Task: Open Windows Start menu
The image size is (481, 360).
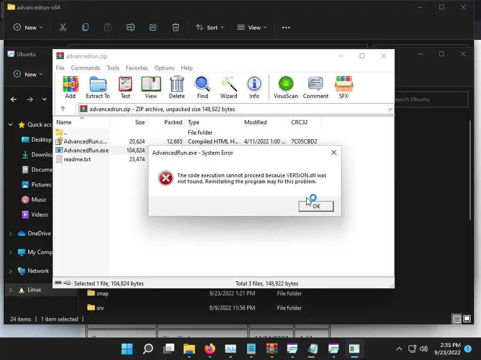Action: [x=127, y=349]
